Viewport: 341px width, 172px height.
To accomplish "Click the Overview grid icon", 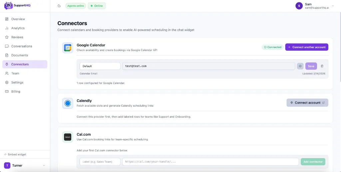I will 7,19.
